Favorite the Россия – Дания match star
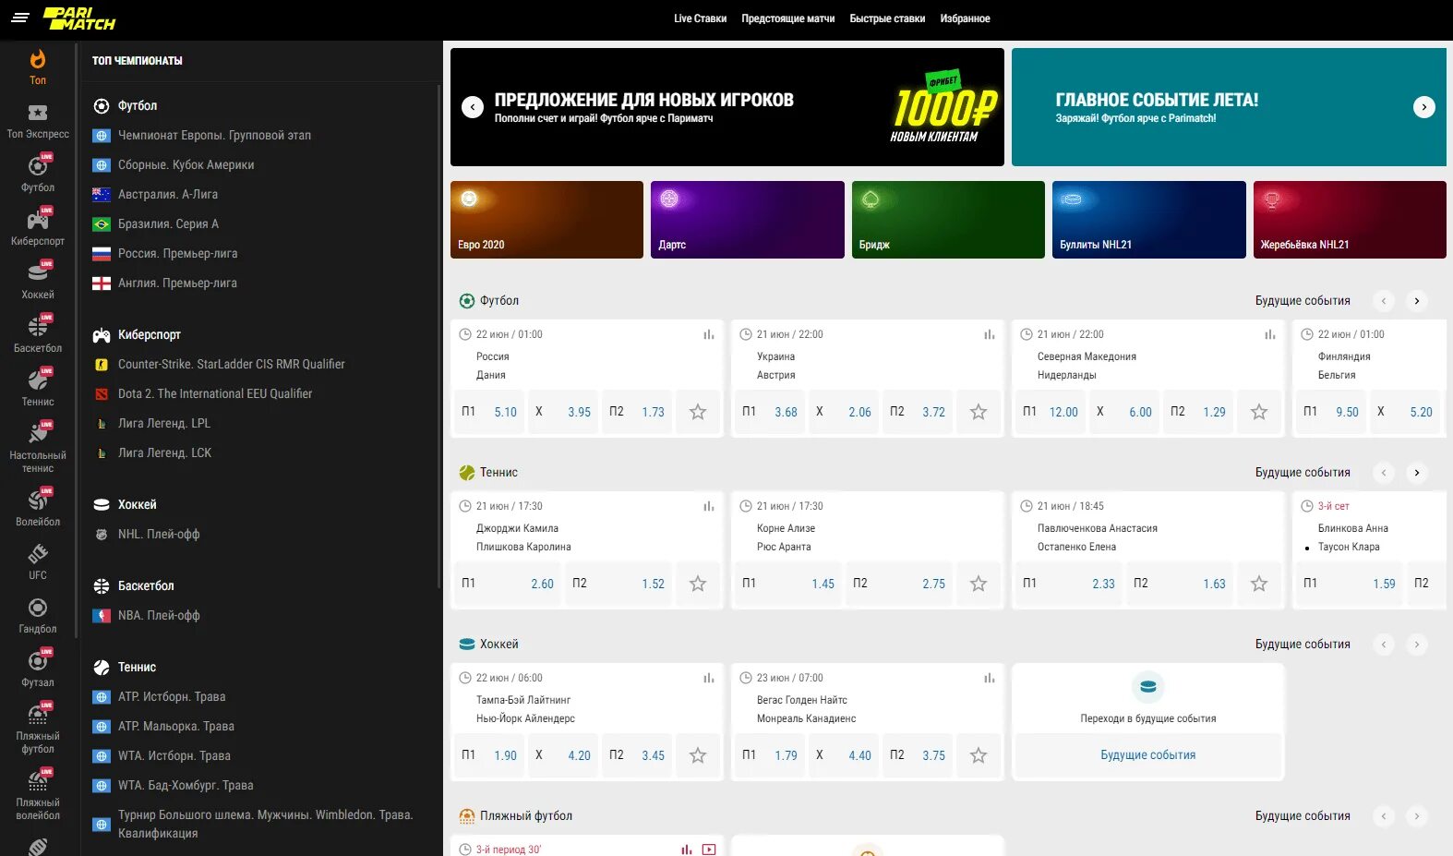The height and width of the screenshot is (856, 1453). (x=698, y=412)
